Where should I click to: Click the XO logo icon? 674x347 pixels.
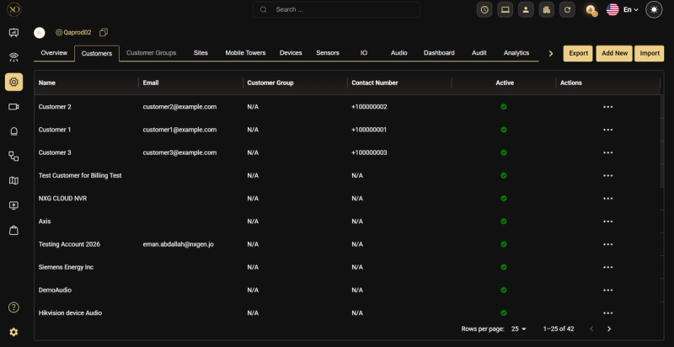point(13,9)
